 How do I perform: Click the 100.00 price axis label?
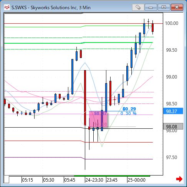tap(172, 23)
